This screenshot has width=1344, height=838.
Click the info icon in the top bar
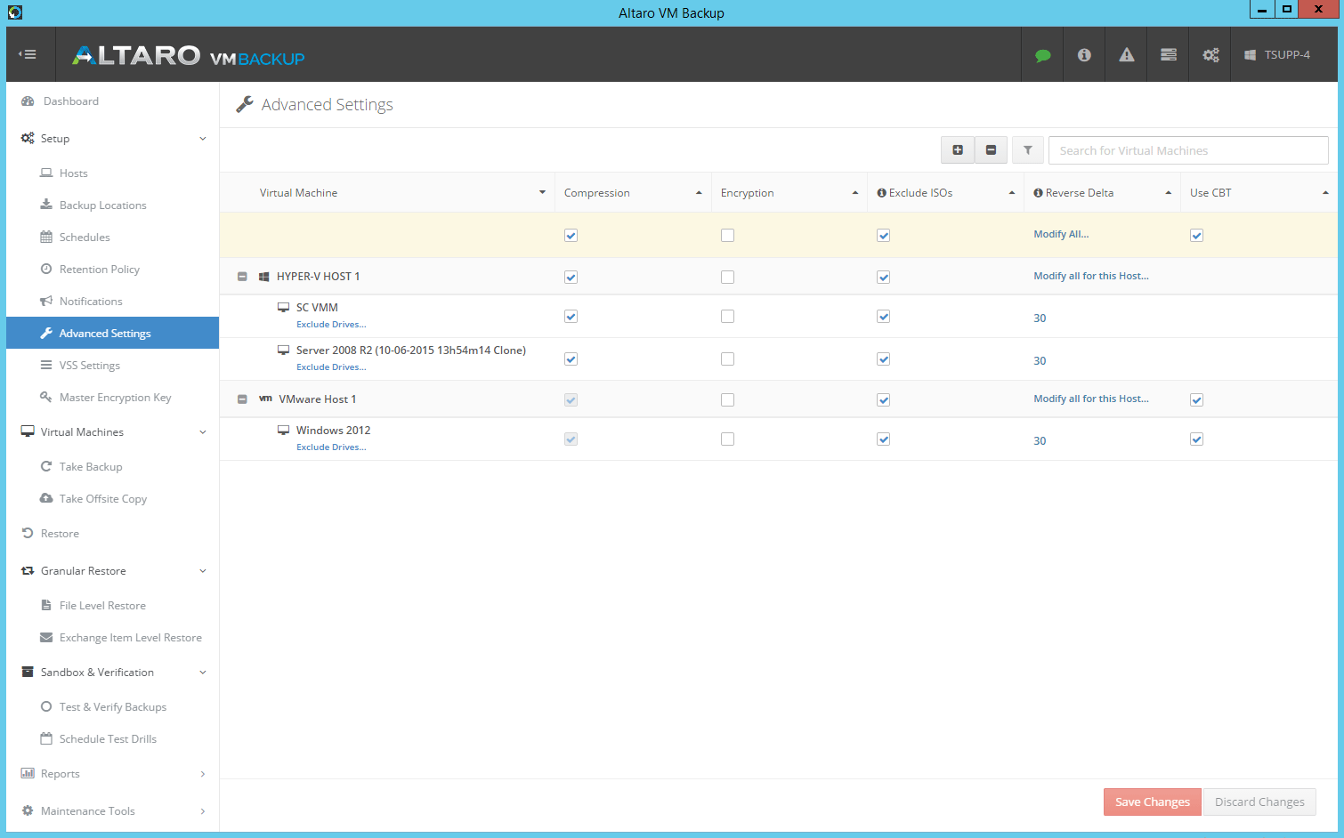(x=1083, y=54)
